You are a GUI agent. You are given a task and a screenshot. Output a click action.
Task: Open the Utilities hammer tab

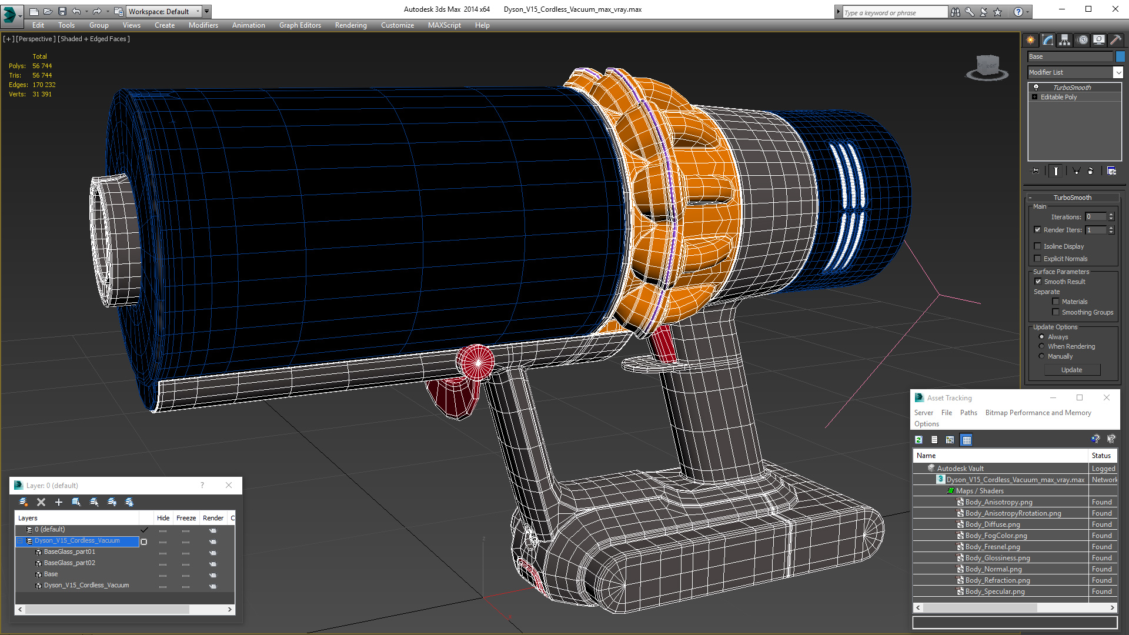[x=1115, y=40]
